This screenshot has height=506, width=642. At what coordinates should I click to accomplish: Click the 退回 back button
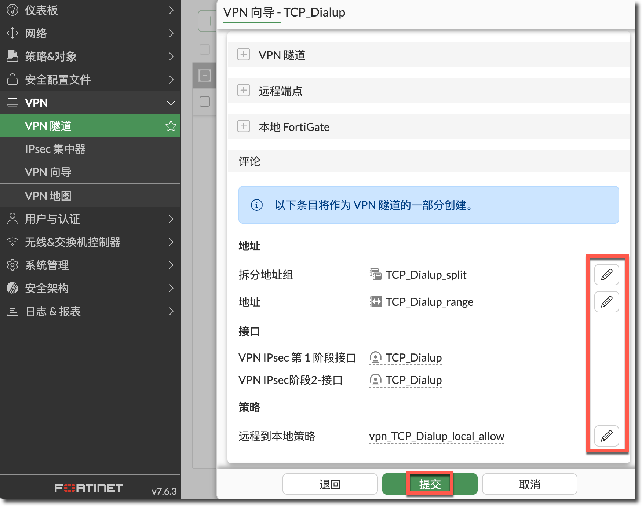click(330, 484)
